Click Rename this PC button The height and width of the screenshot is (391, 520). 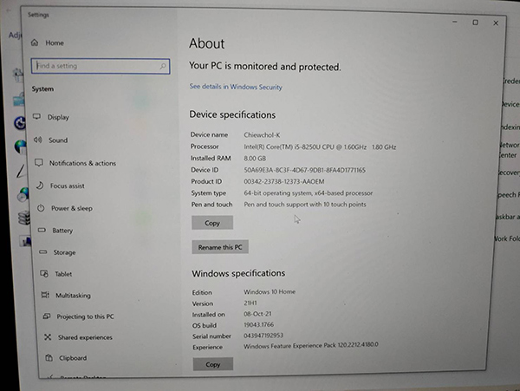(x=220, y=247)
